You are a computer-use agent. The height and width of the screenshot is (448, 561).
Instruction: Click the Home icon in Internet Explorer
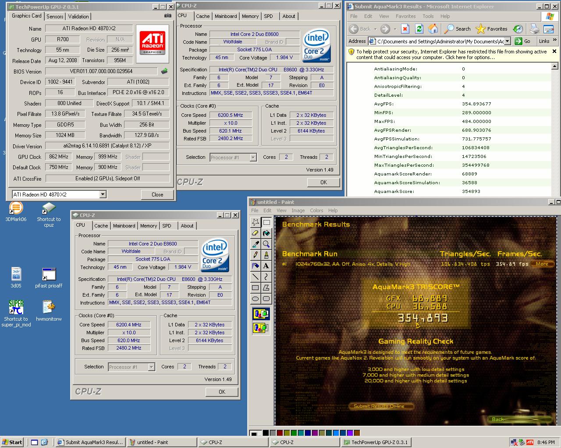pos(433,29)
